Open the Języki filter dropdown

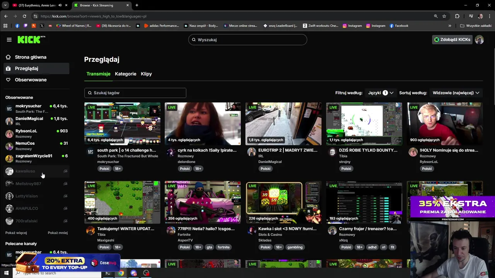coord(381,93)
